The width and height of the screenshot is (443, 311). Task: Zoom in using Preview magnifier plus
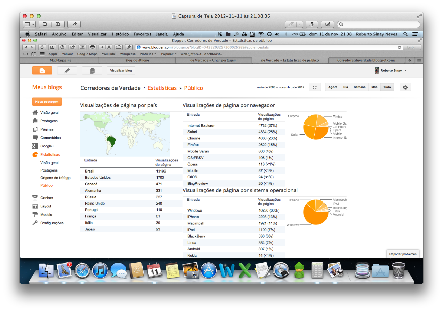[x=58, y=24]
